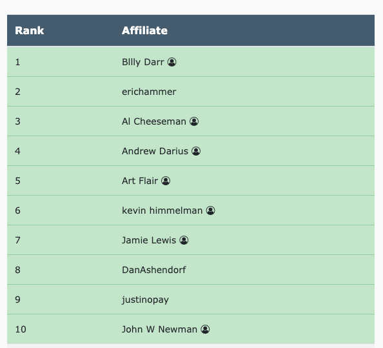
Task: Open Al Cheeseman's profile icon
Action: pos(194,121)
